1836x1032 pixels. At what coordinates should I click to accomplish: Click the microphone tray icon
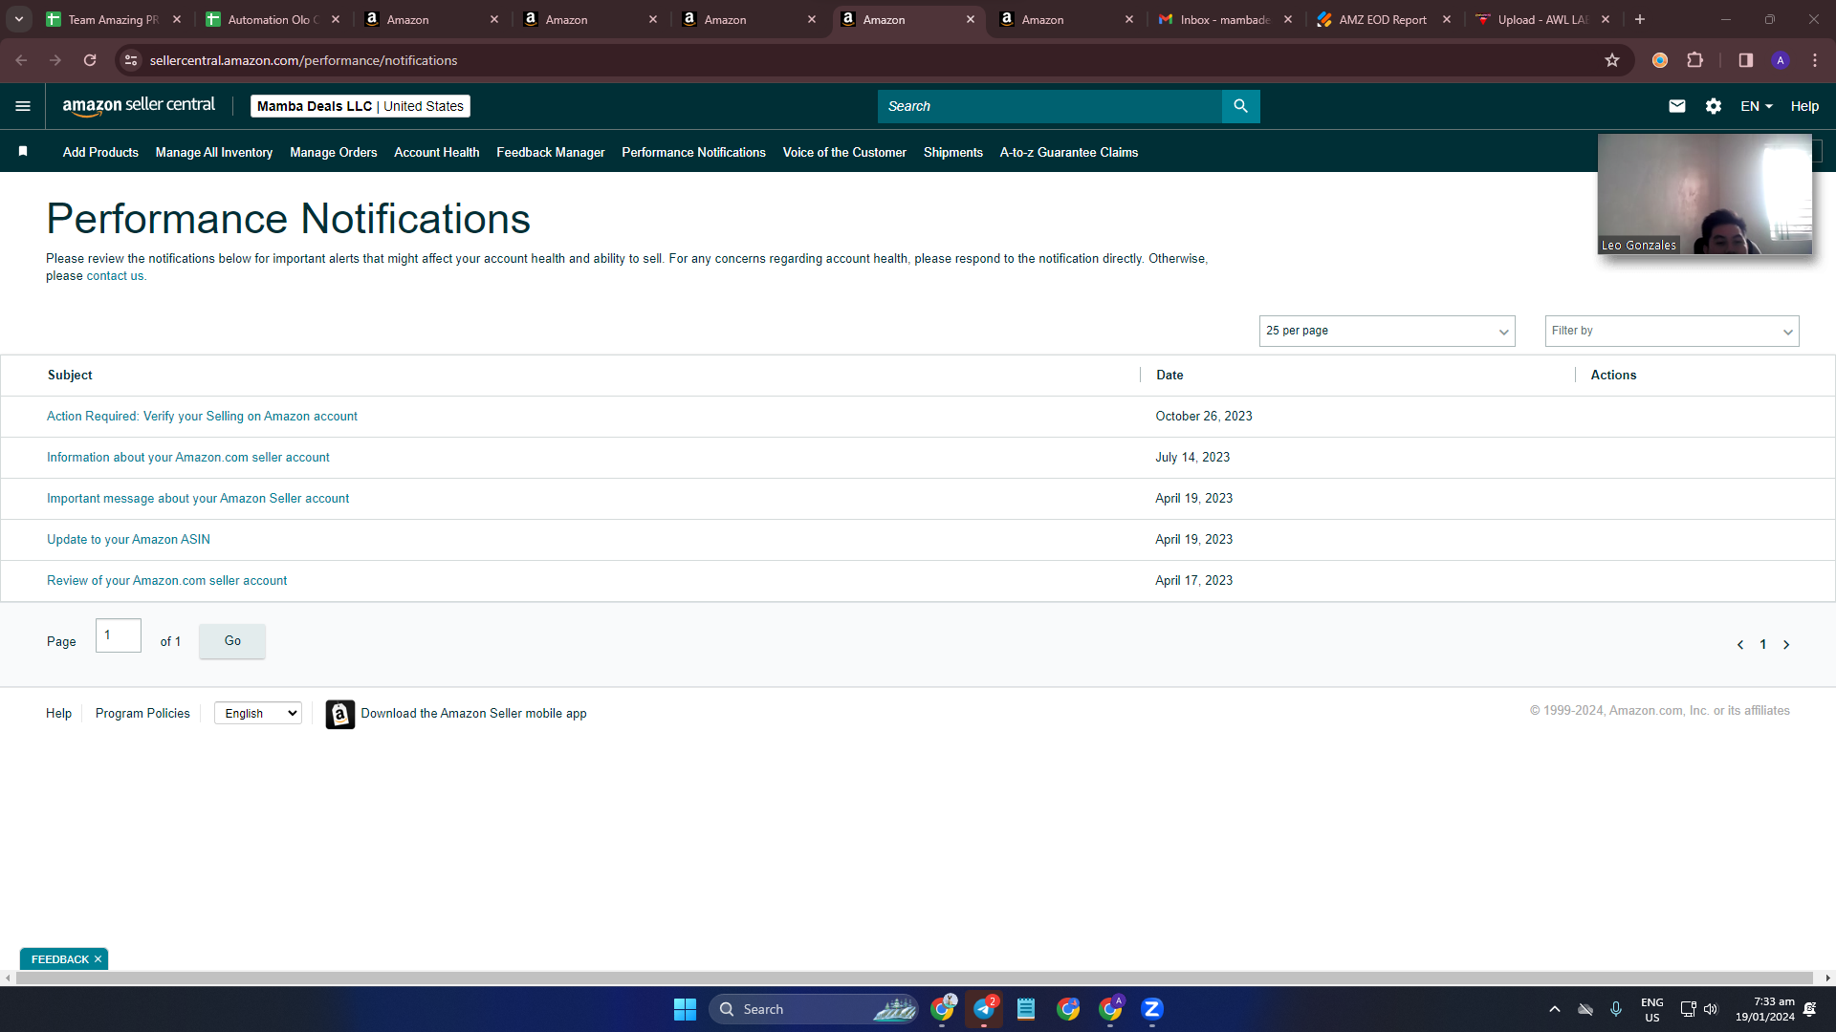pyautogui.click(x=1616, y=1009)
